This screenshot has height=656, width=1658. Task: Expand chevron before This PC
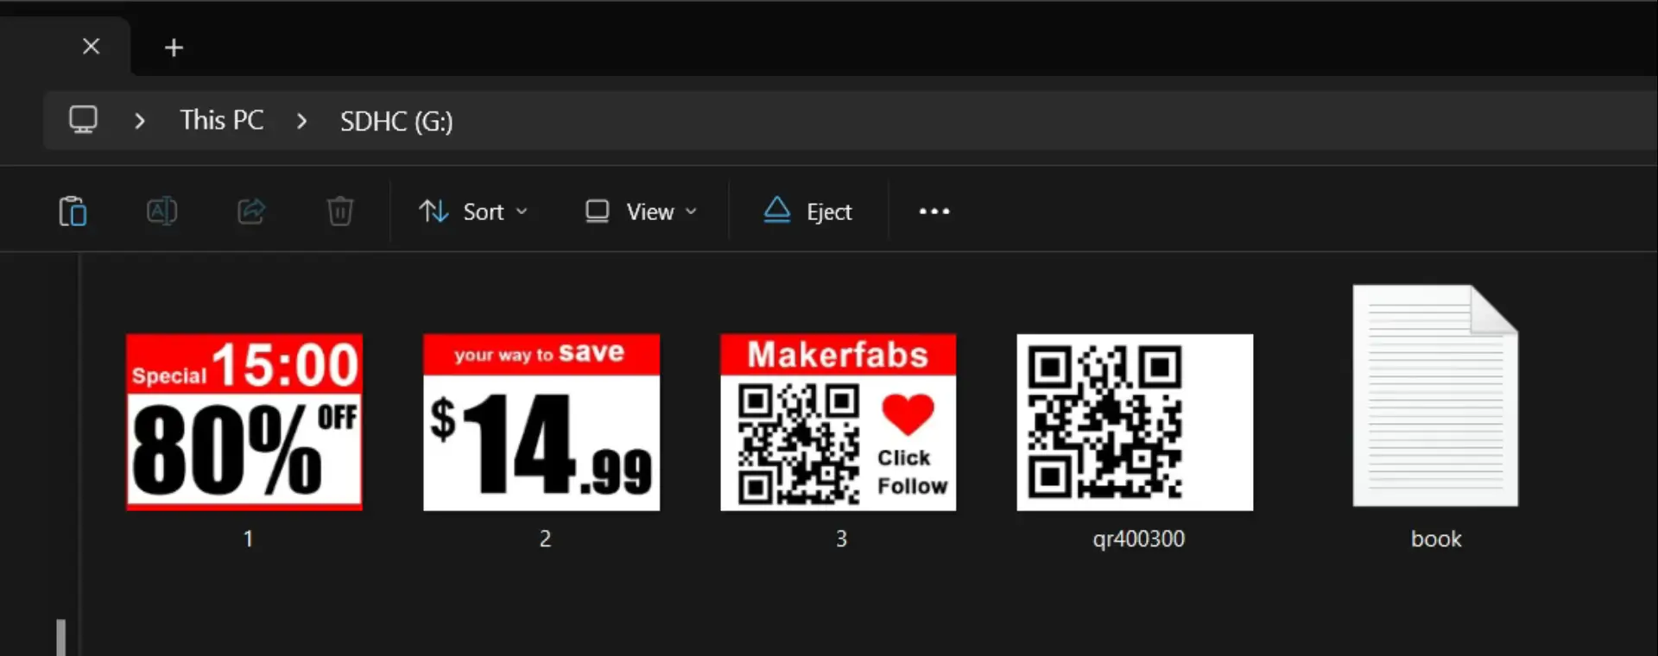pyautogui.click(x=140, y=121)
